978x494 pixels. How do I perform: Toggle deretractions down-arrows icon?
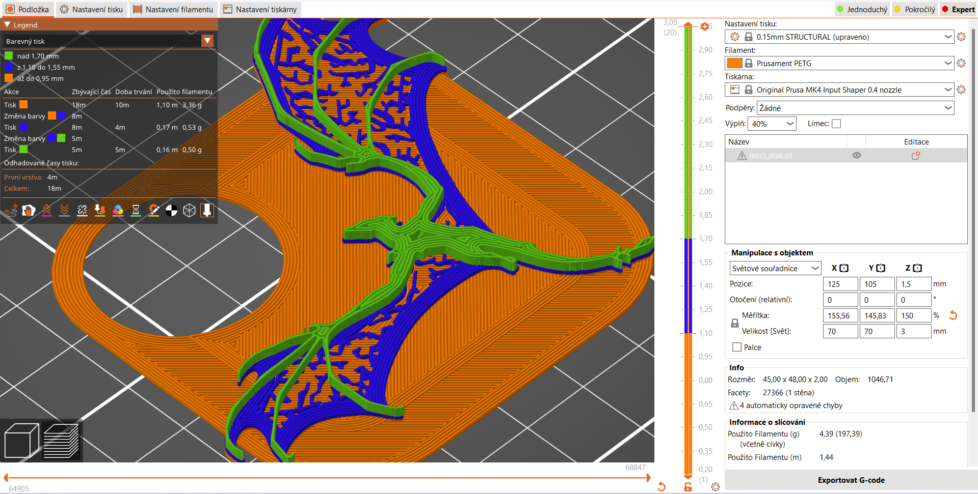click(64, 211)
